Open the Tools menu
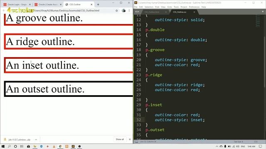 176,7
